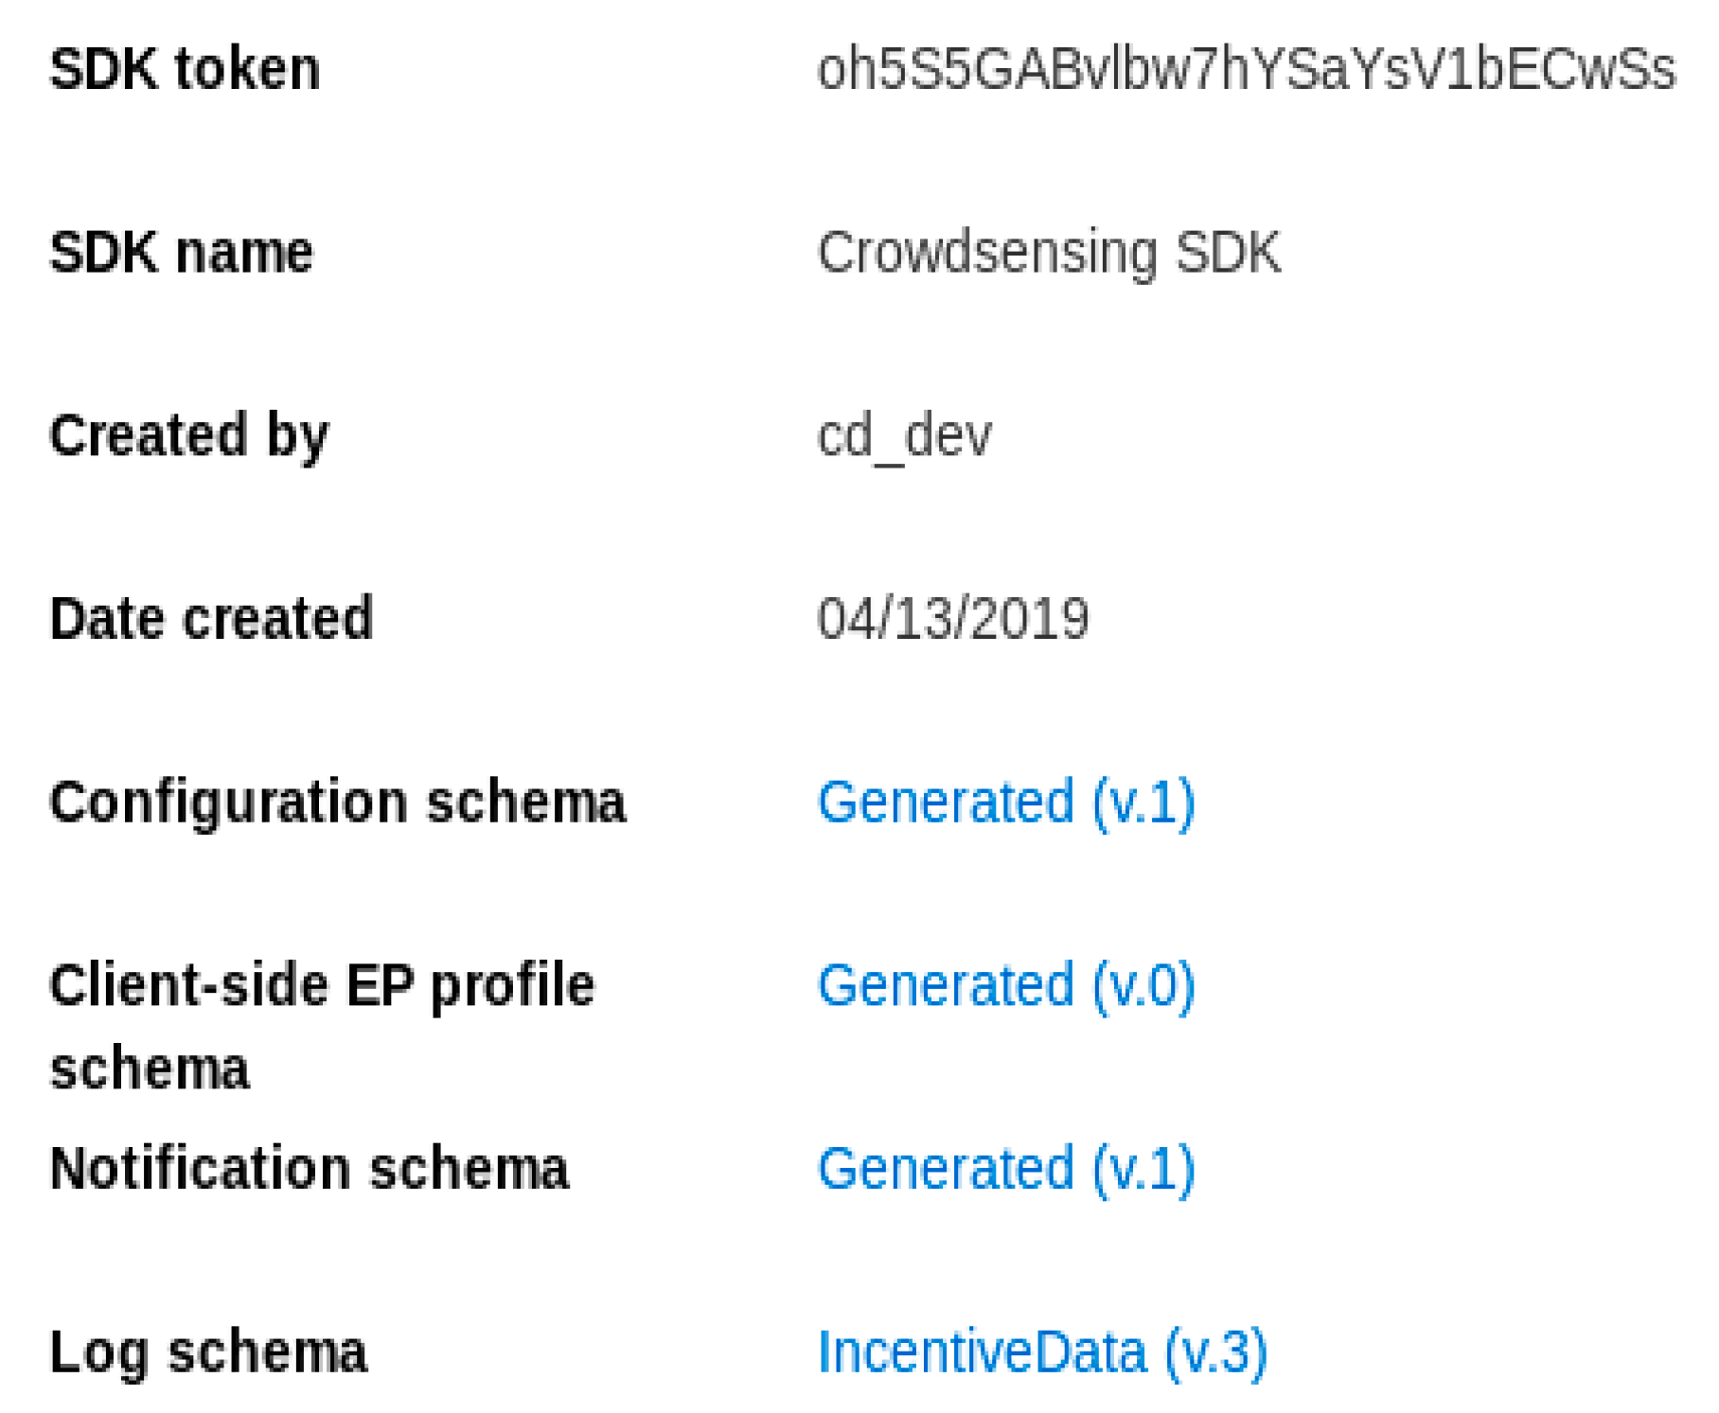
Task: Click the SDK name label
Action: tap(181, 253)
